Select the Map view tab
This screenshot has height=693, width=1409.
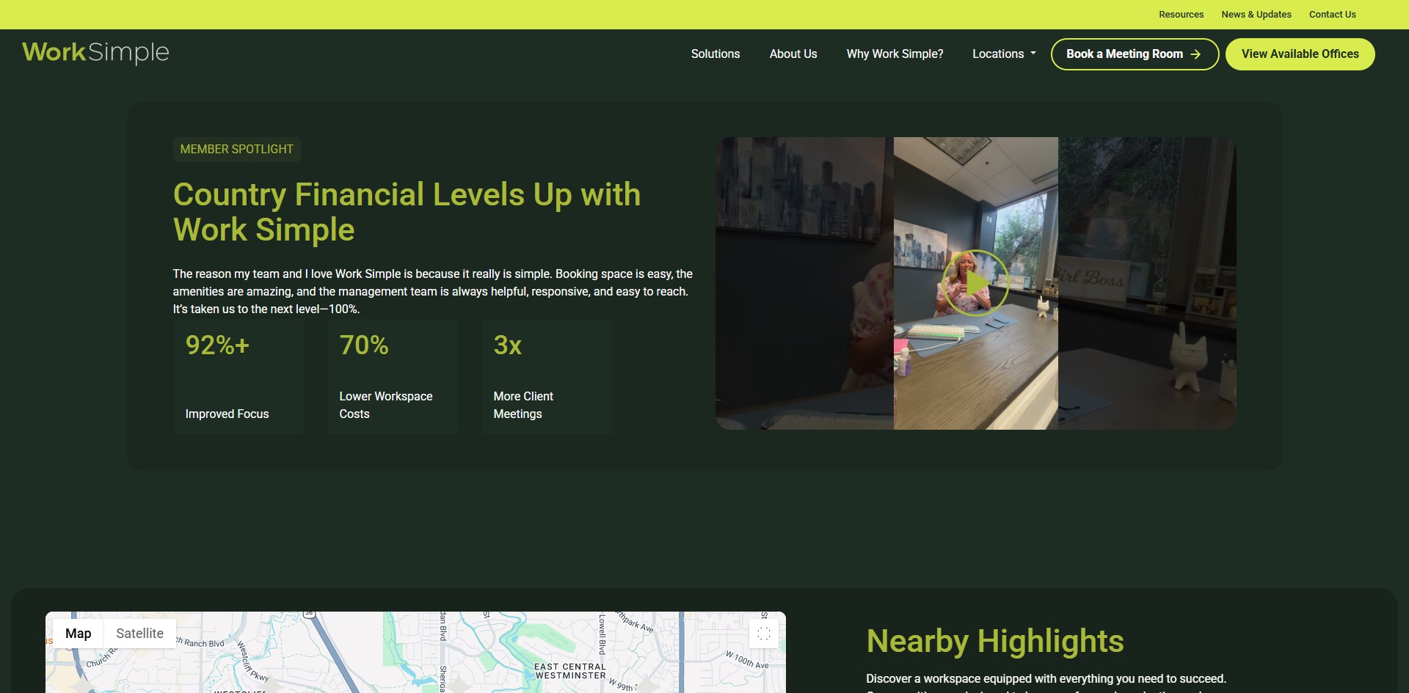point(79,634)
